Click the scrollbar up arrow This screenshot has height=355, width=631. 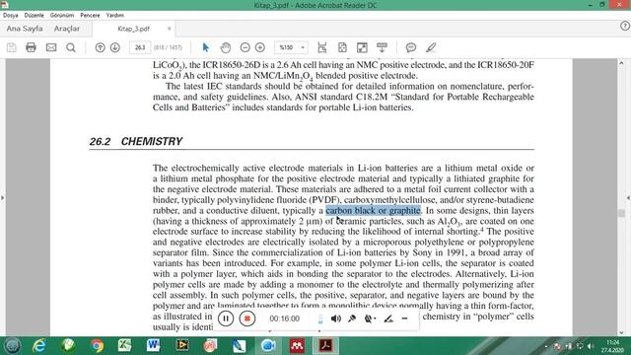(621, 63)
